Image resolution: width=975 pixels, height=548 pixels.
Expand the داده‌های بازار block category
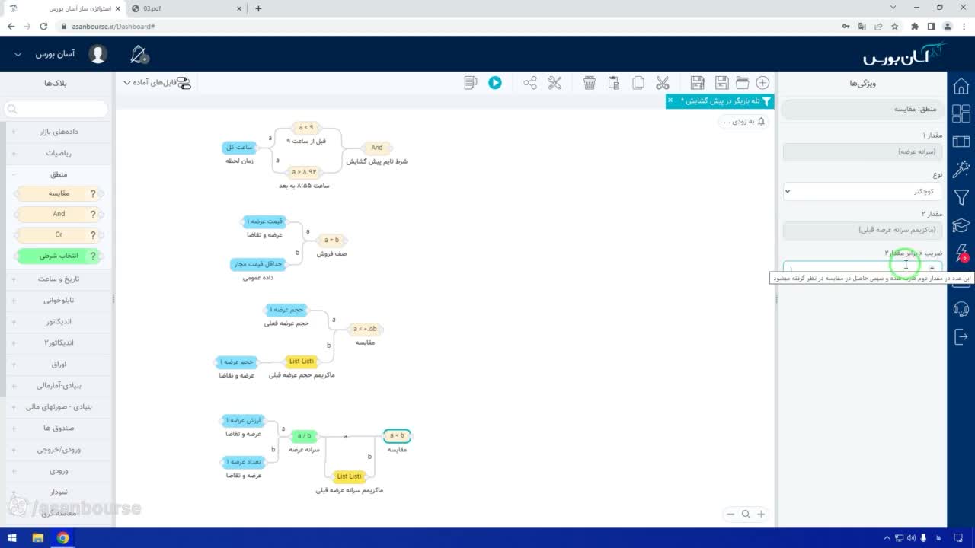[58, 132]
